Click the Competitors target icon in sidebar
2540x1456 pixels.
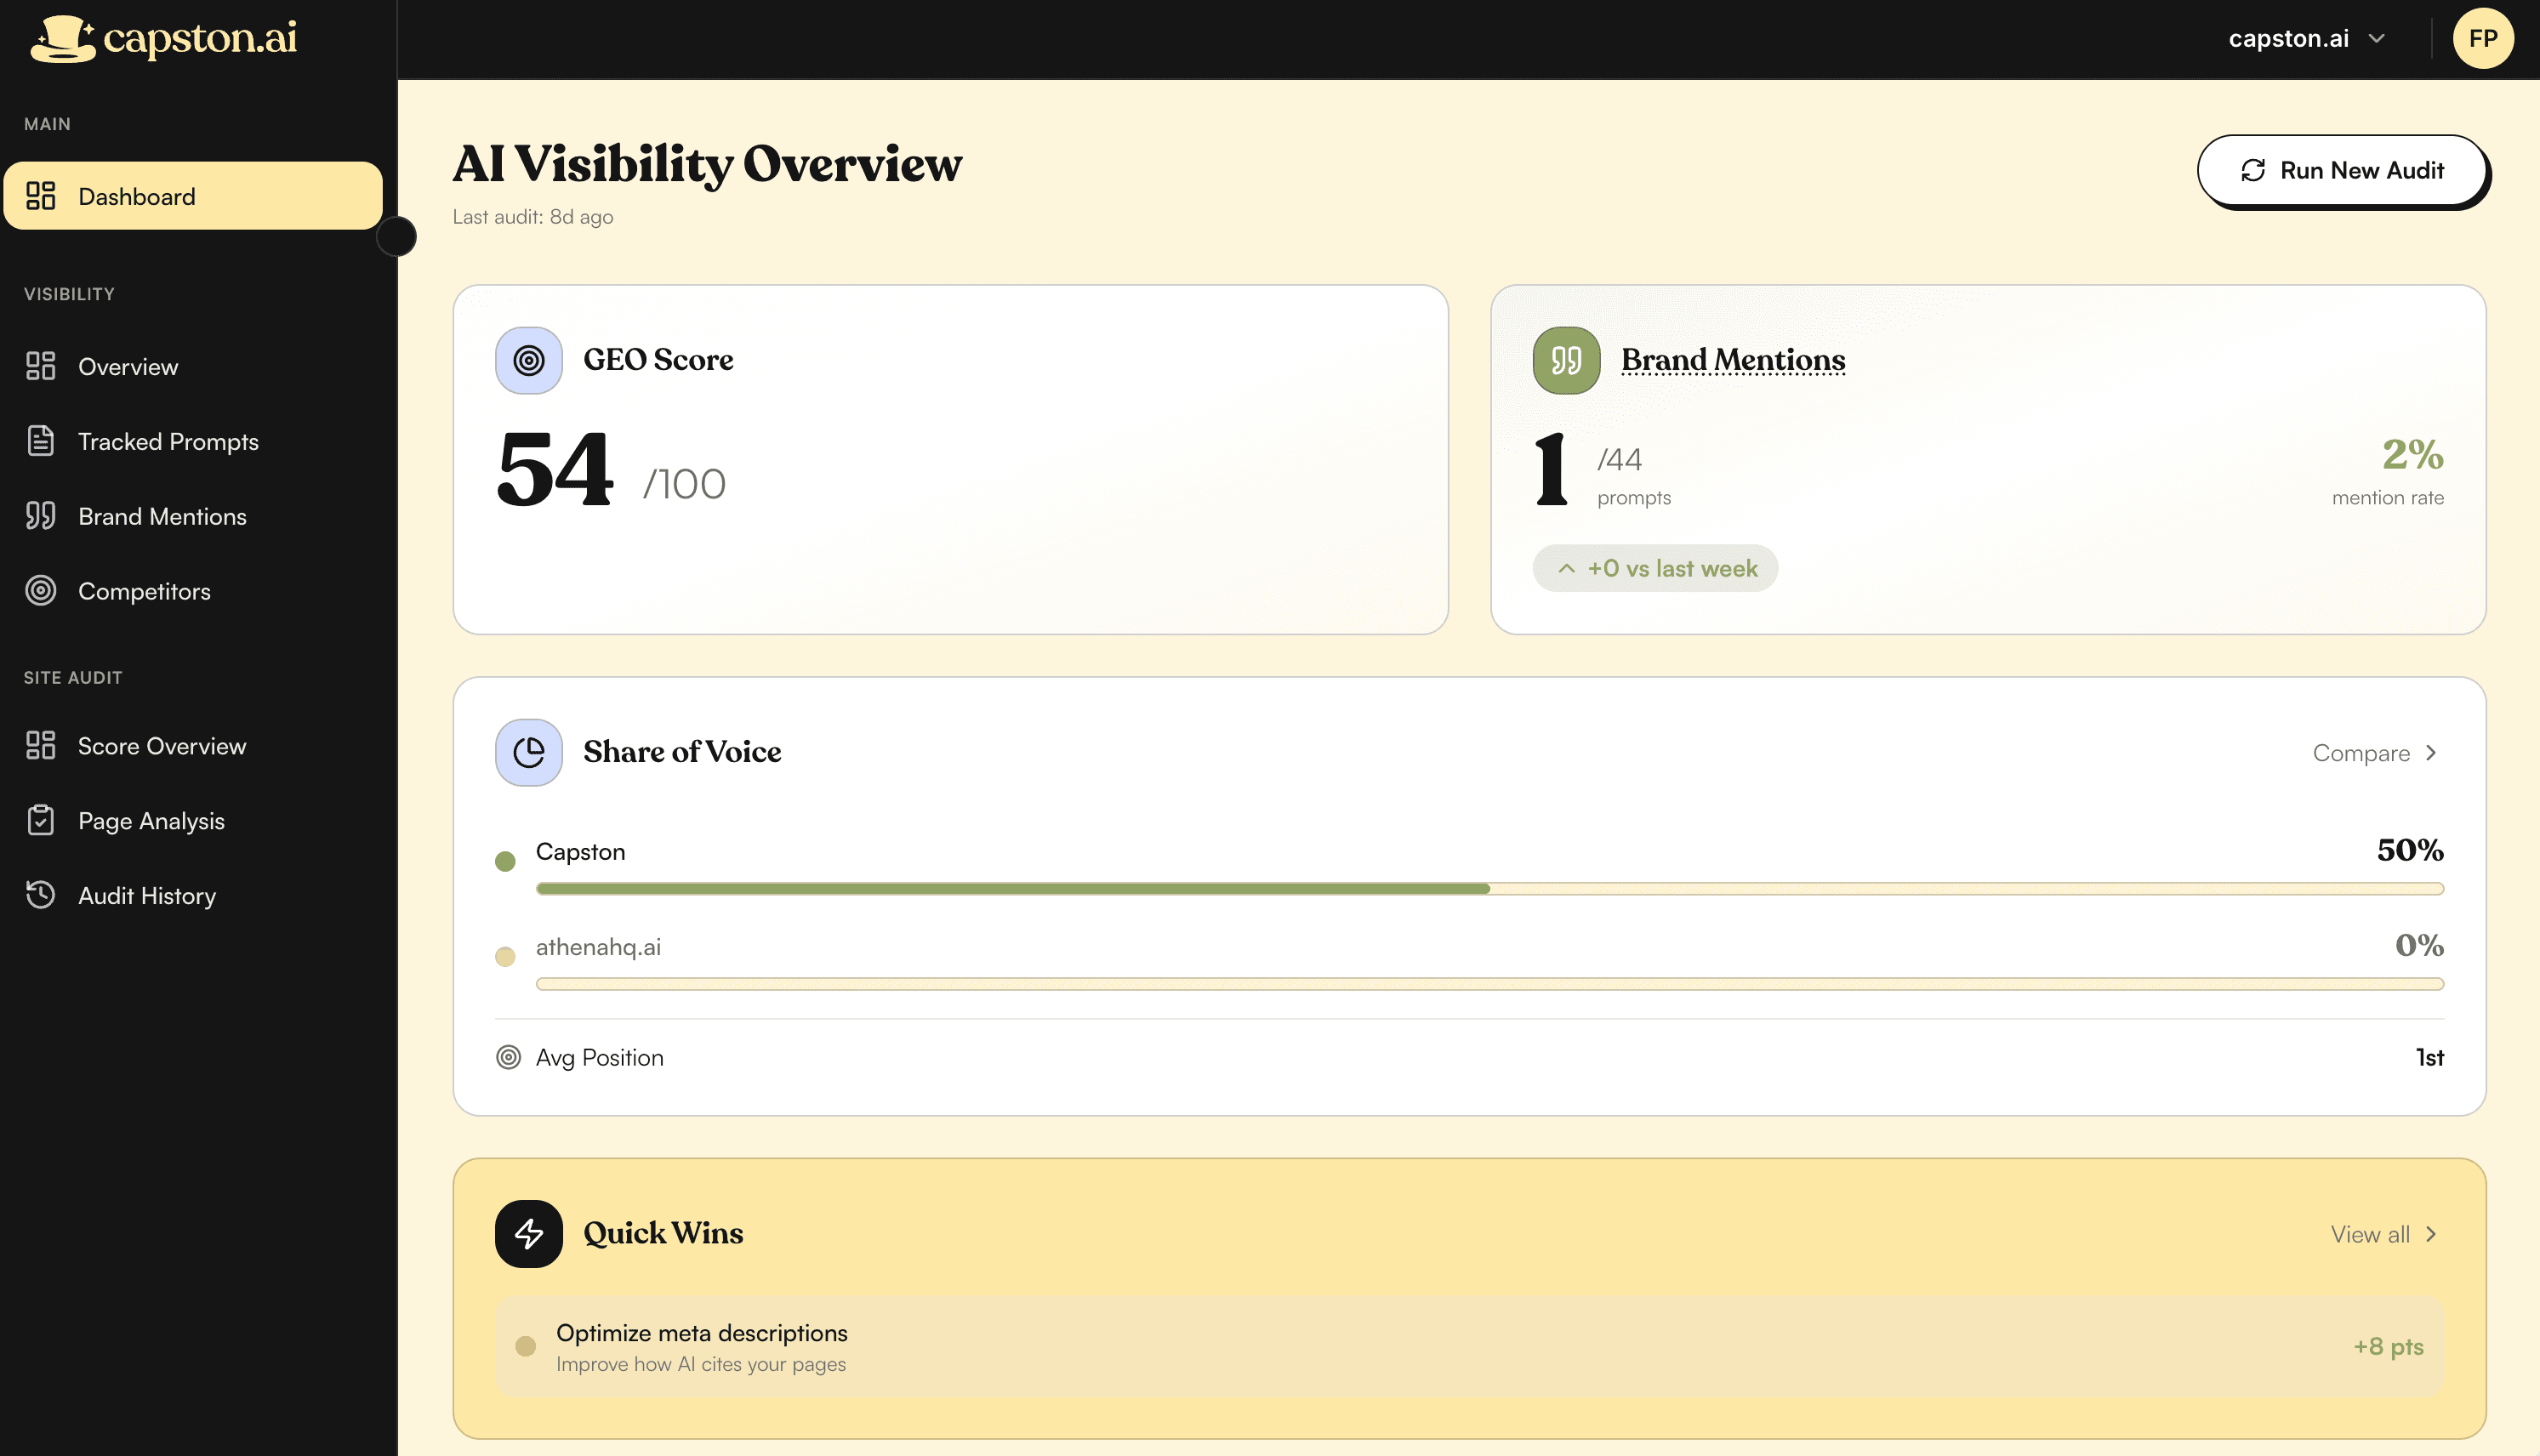click(x=41, y=591)
